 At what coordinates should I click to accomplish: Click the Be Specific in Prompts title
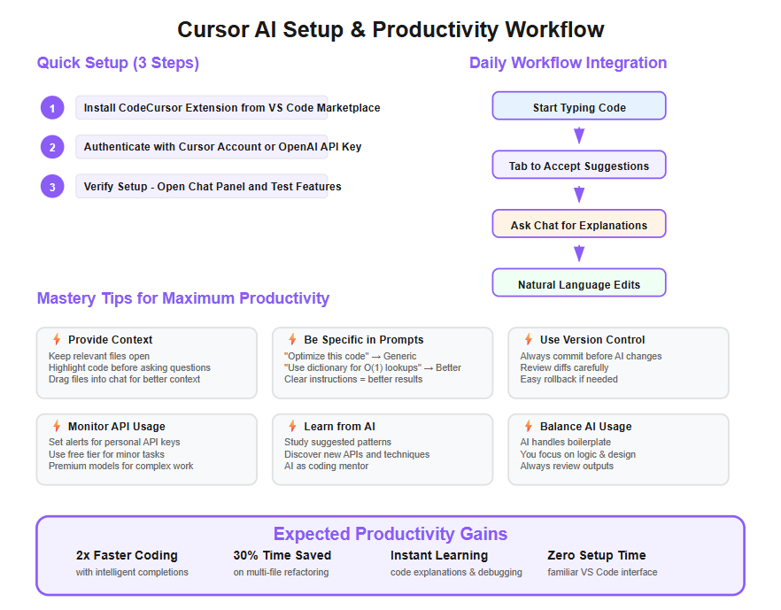click(364, 340)
